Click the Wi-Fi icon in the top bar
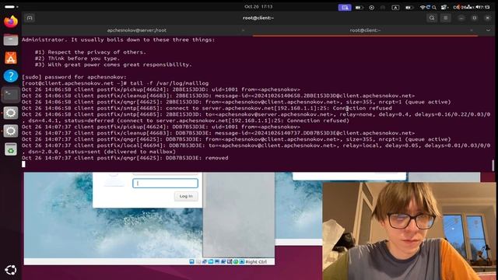Image resolution: width=498 pixels, height=280 pixels. coord(423,7)
